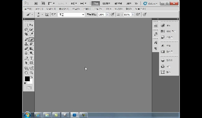Select the History Brush tool

[31, 44]
